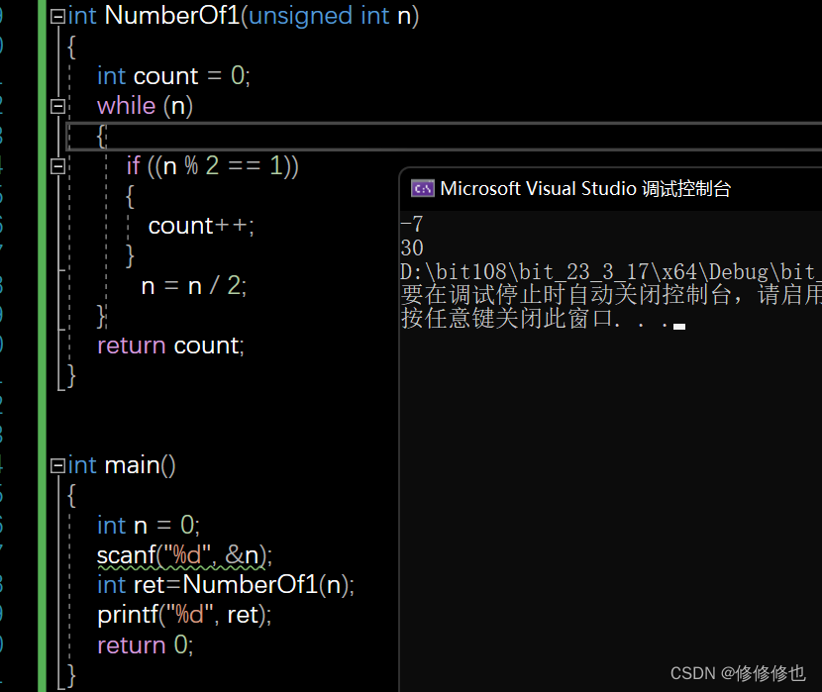Place cursor on the count++ statement

(200, 226)
